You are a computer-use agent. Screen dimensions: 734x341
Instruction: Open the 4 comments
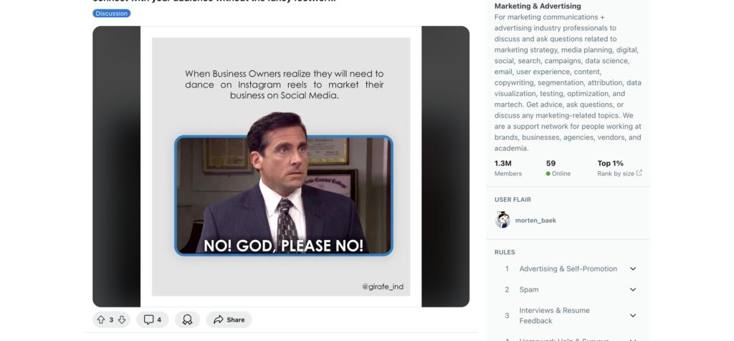[152, 320]
